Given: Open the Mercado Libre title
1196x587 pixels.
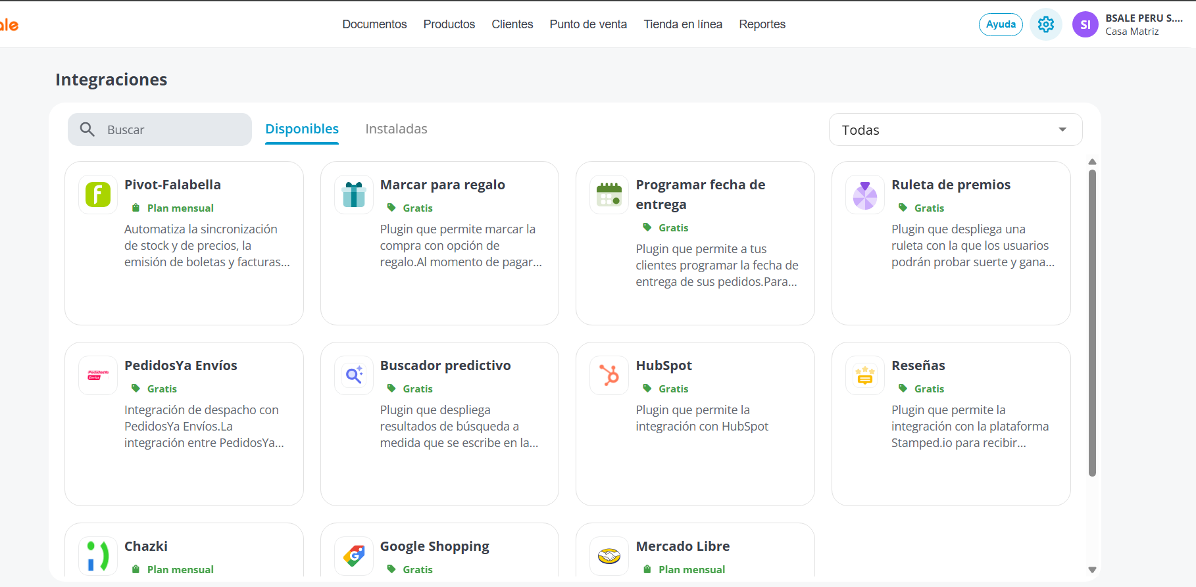Looking at the screenshot, I should point(683,546).
